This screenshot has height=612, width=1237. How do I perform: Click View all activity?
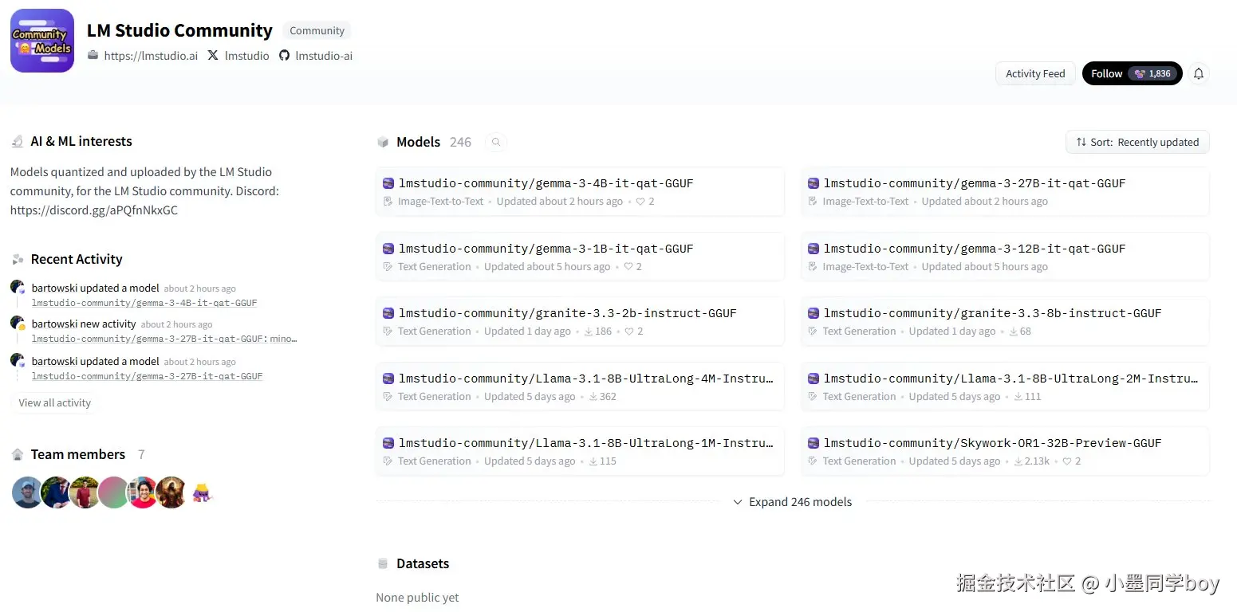[54, 403]
